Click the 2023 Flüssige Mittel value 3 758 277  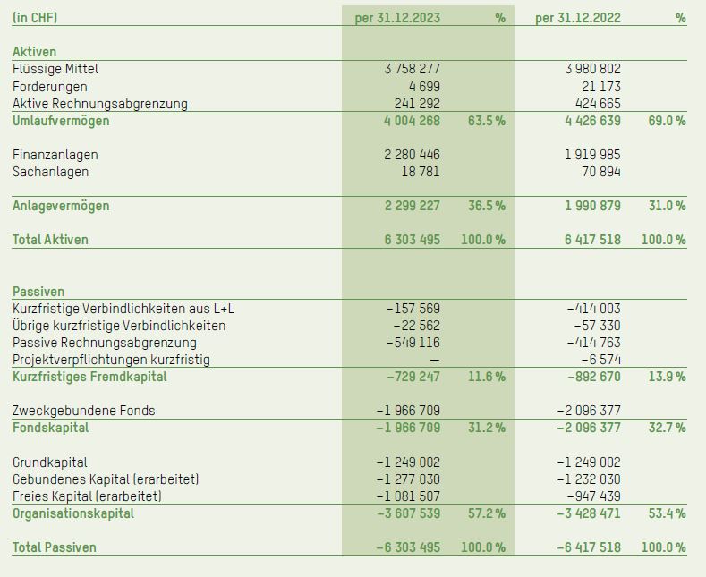click(412, 69)
